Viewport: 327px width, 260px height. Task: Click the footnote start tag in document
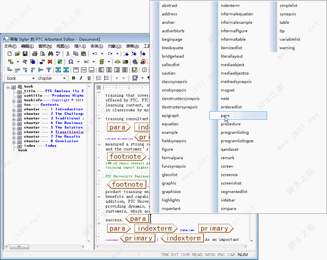pos(127,157)
